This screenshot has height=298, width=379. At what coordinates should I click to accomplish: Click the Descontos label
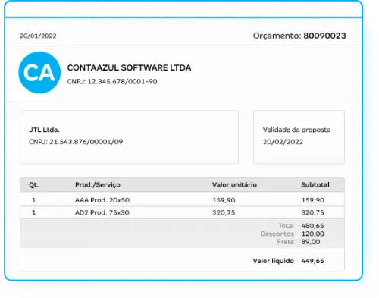point(277,234)
